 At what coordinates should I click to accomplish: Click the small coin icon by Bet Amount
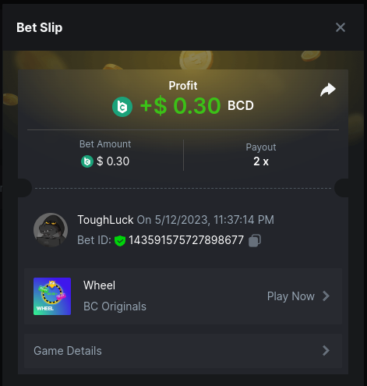(x=87, y=161)
